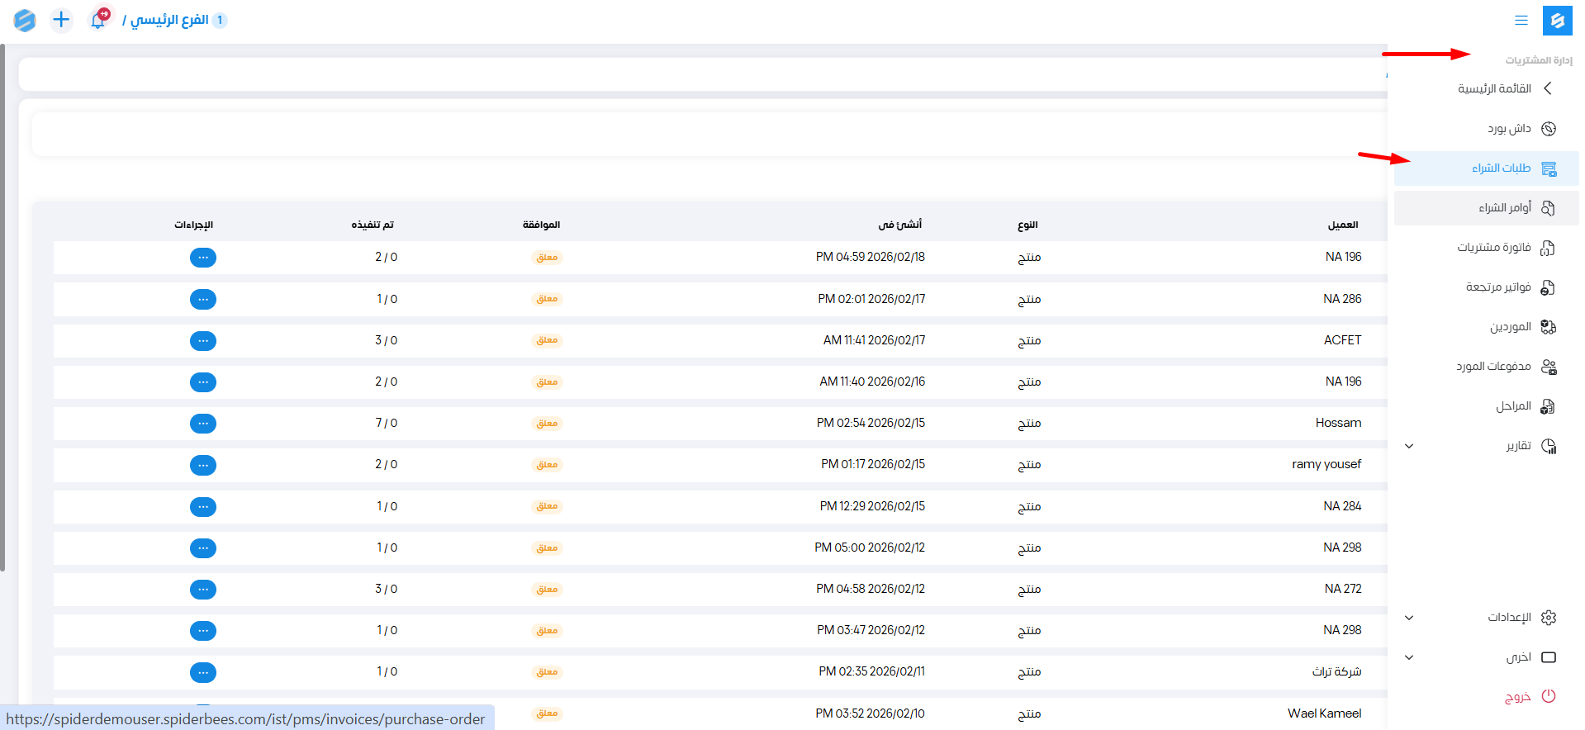Click the معلق status badge for ramy yousef
The width and height of the screenshot is (1585, 730).
click(547, 465)
